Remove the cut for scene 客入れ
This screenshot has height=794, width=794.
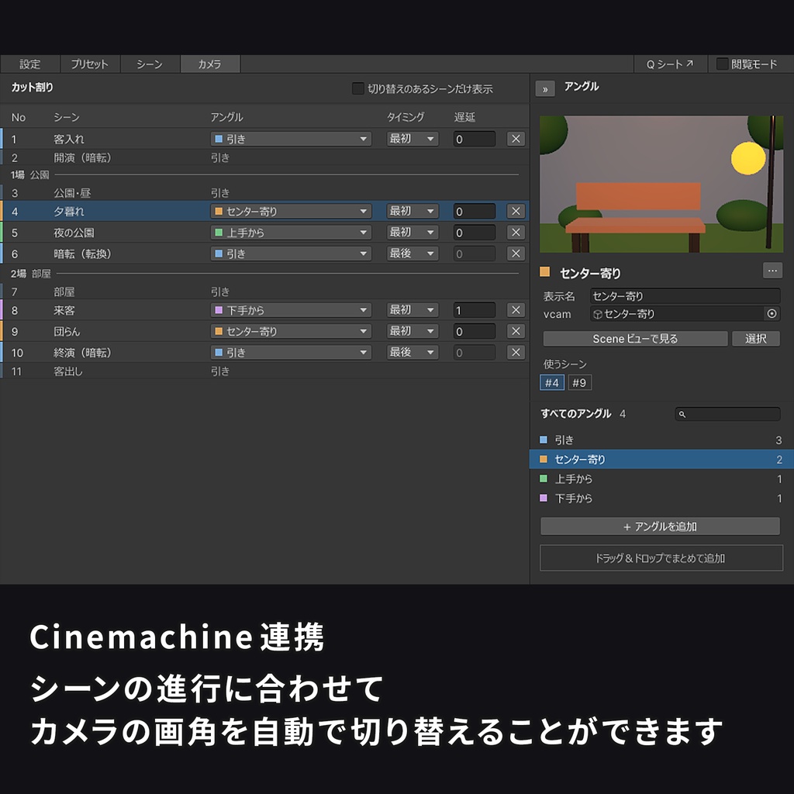pyautogui.click(x=516, y=139)
